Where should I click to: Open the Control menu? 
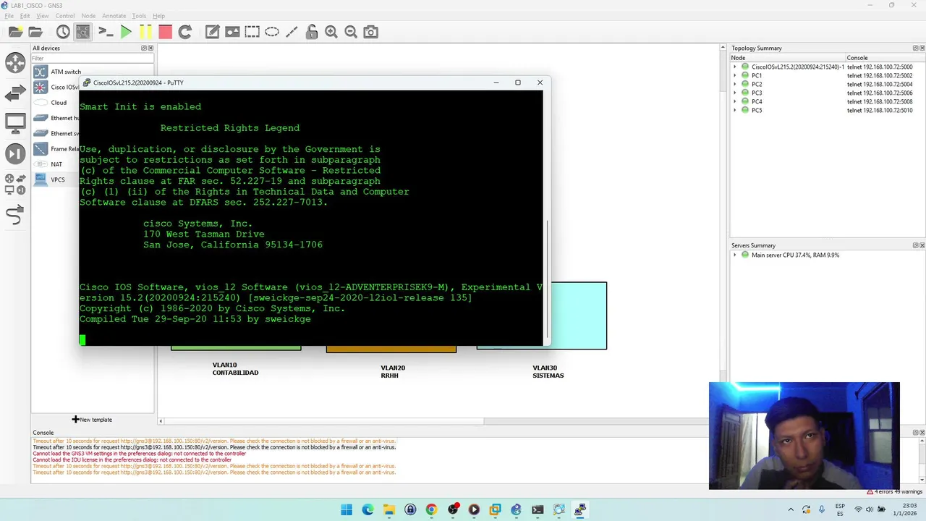[x=65, y=15]
